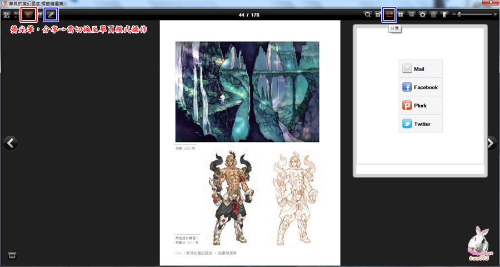The width and height of the screenshot is (500, 267).
Task: Go to the previous page arrow
Action: coord(10,143)
